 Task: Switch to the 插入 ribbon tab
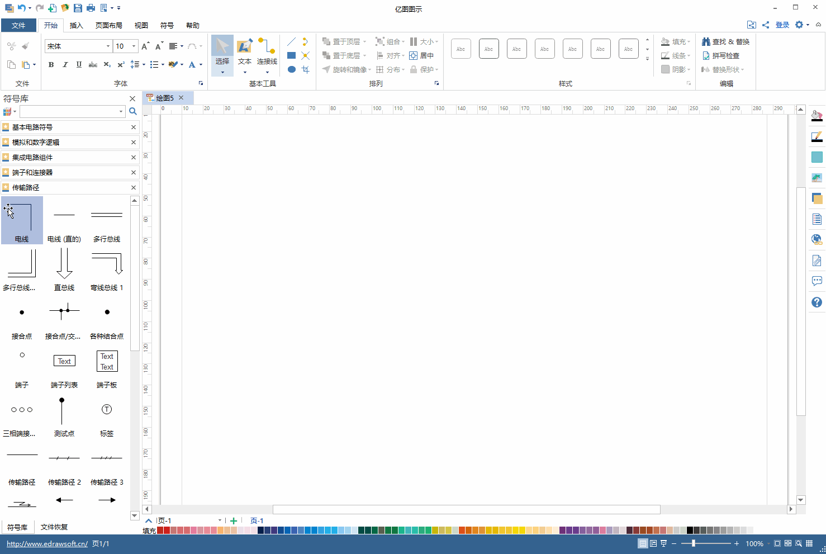tap(77, 25)
